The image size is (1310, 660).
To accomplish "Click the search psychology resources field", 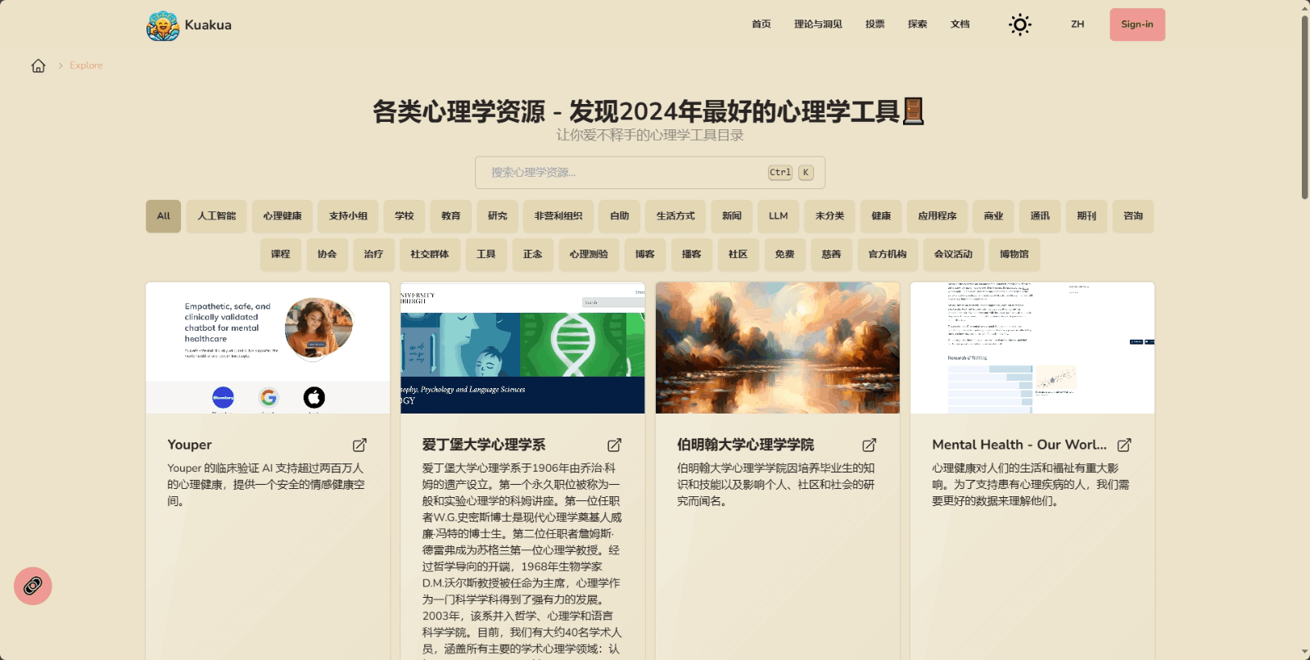I will point(622,173).
